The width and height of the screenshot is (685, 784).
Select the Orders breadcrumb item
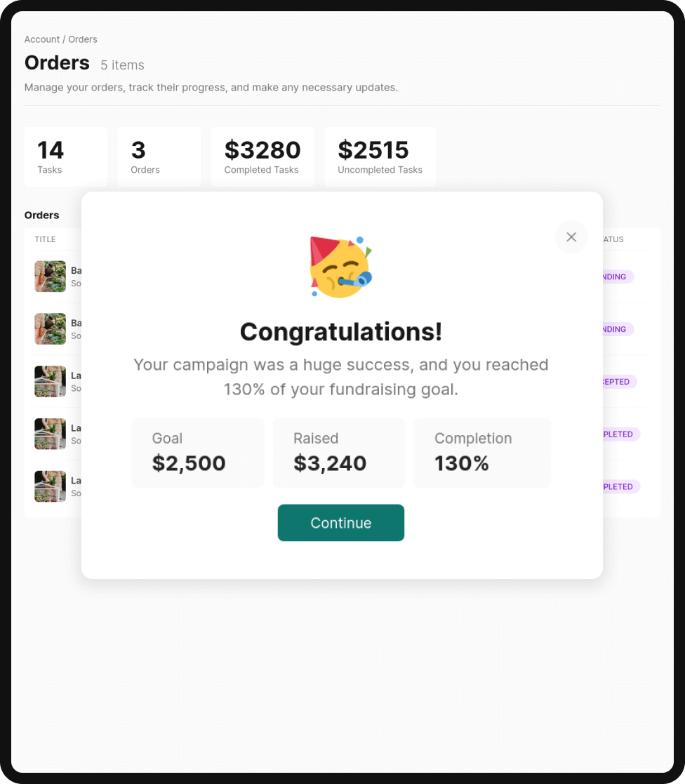coord(83,39)
